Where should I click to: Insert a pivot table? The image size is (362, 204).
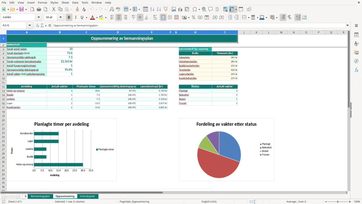(x=187, y=9)
